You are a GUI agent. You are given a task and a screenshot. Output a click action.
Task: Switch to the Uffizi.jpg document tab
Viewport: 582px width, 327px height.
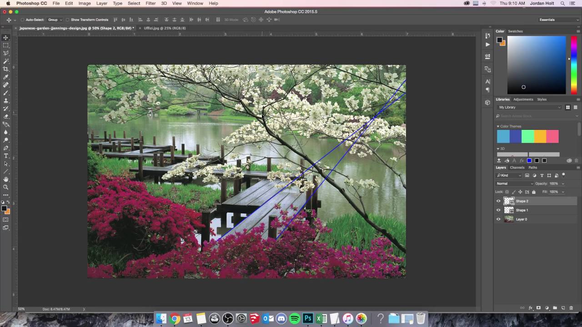coord(165,28)
